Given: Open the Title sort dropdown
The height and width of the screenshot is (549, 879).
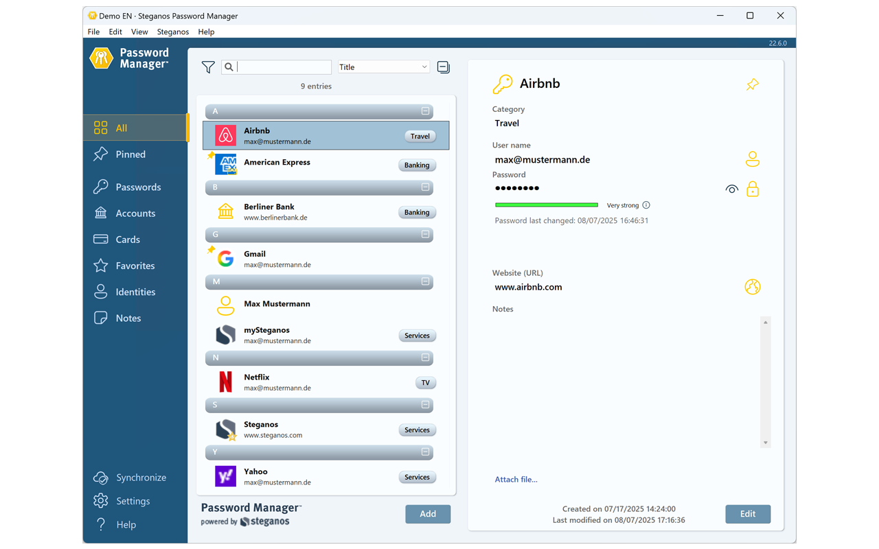Looking at the screenshot, I should coord(383,67).
